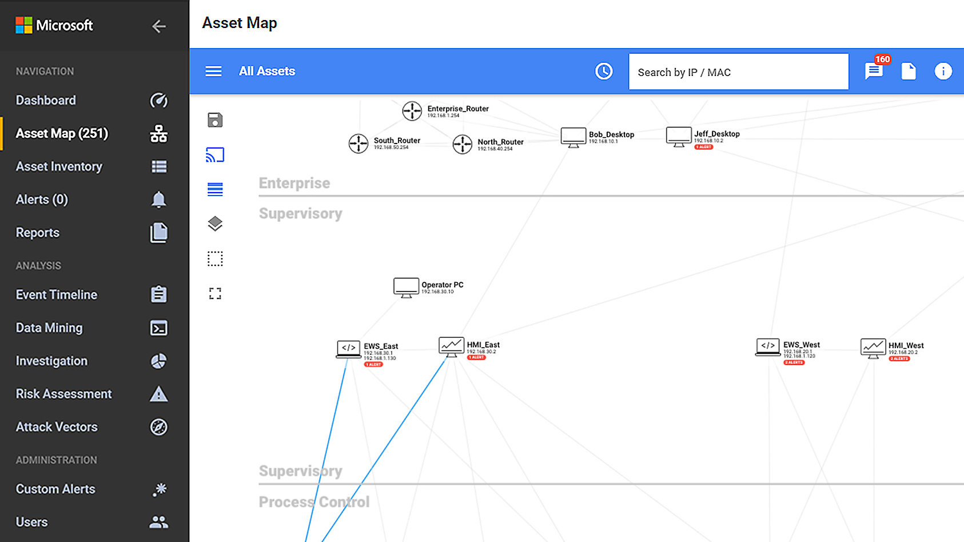Select the HMI_East asset node
This screenshot has height=542, width=964.
(x=451, y=346)
